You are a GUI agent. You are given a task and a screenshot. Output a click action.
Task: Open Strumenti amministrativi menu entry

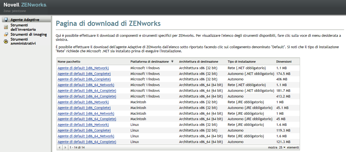pyautogui.click(x=23, y=41)
